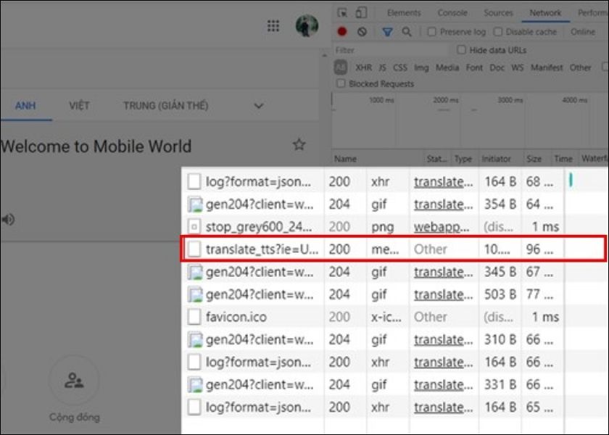This screenshot has width=609, height=435.
Task: Activate the inspect element picker icon
Action: click(x=343, y=13)
